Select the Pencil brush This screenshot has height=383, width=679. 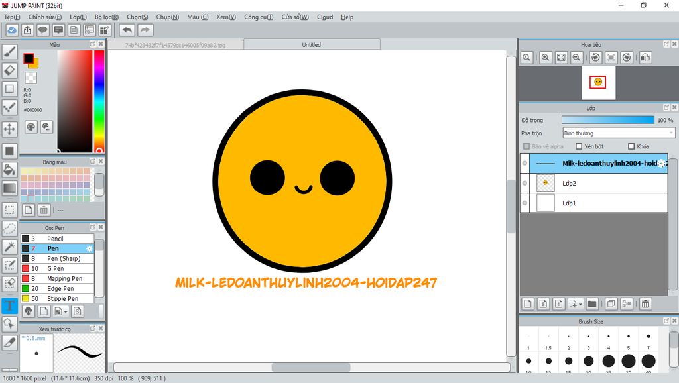57,239
